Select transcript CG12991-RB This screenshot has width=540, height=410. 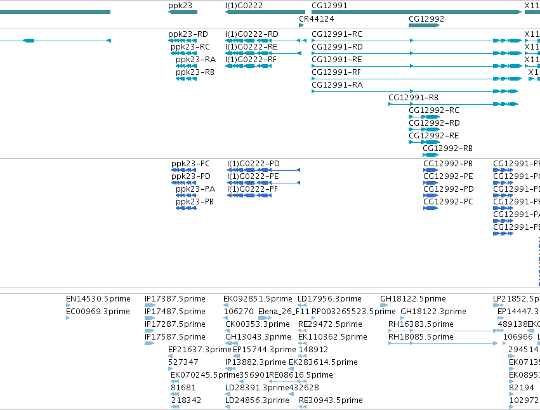pos(453,104)
